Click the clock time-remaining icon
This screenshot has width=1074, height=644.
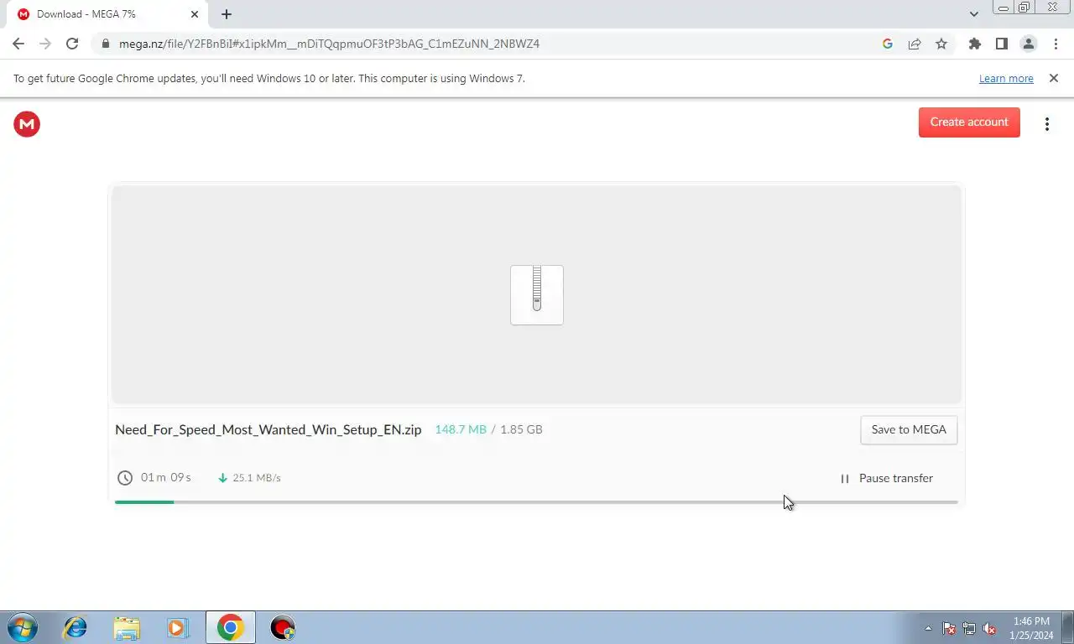(x=125, y=478)
